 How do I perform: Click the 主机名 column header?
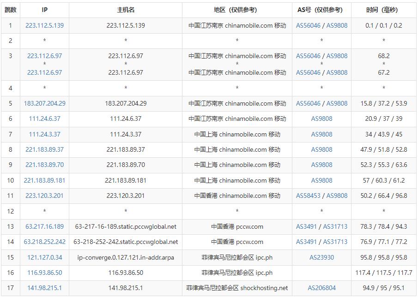coord(126,10)
